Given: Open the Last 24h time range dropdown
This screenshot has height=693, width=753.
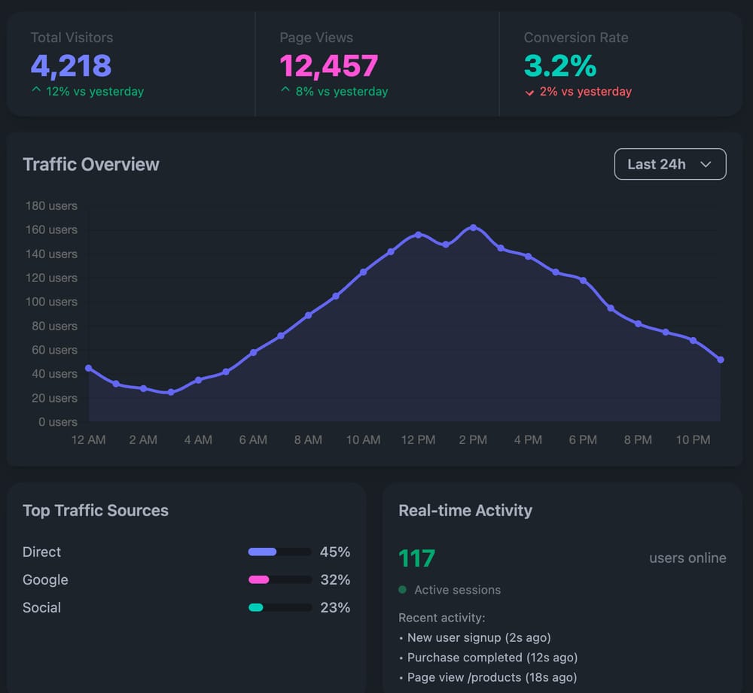Looking at the screenshot, I should [x=669, y=164].
